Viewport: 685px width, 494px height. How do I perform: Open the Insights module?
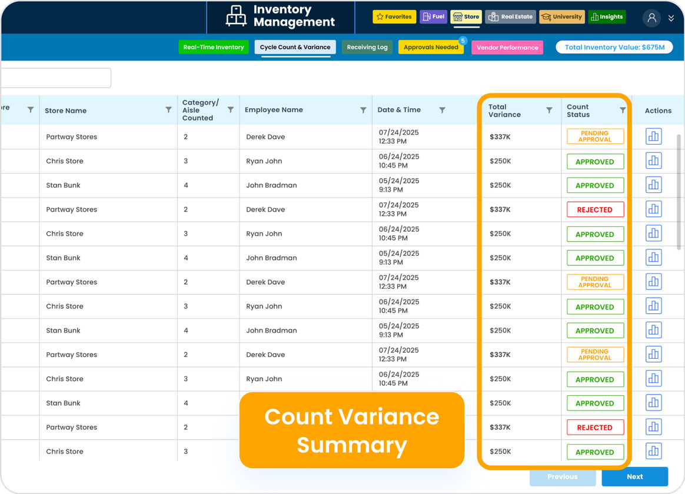tap(607, 17)
